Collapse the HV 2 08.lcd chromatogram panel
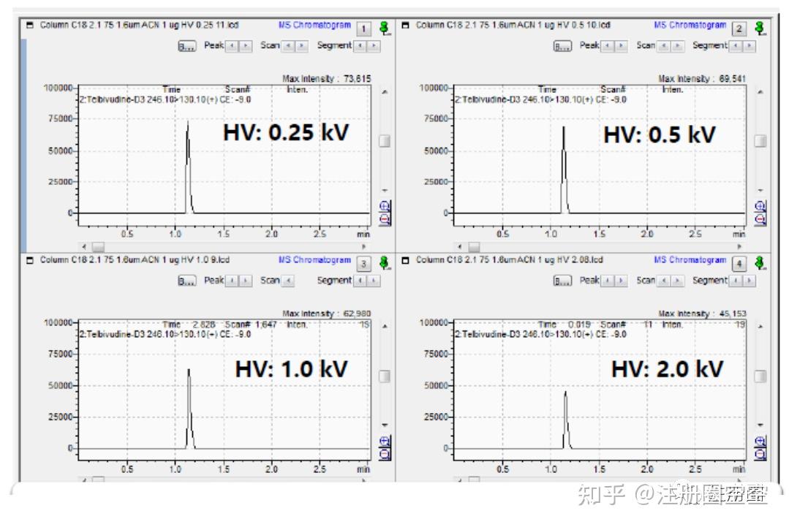 [x=406, y=260]
